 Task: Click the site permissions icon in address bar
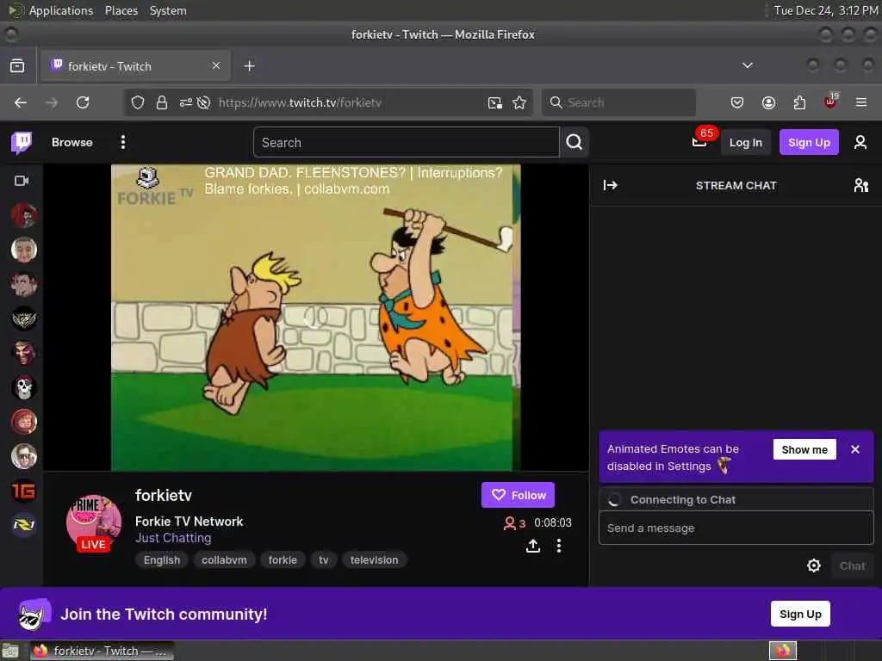pos(186,102)
